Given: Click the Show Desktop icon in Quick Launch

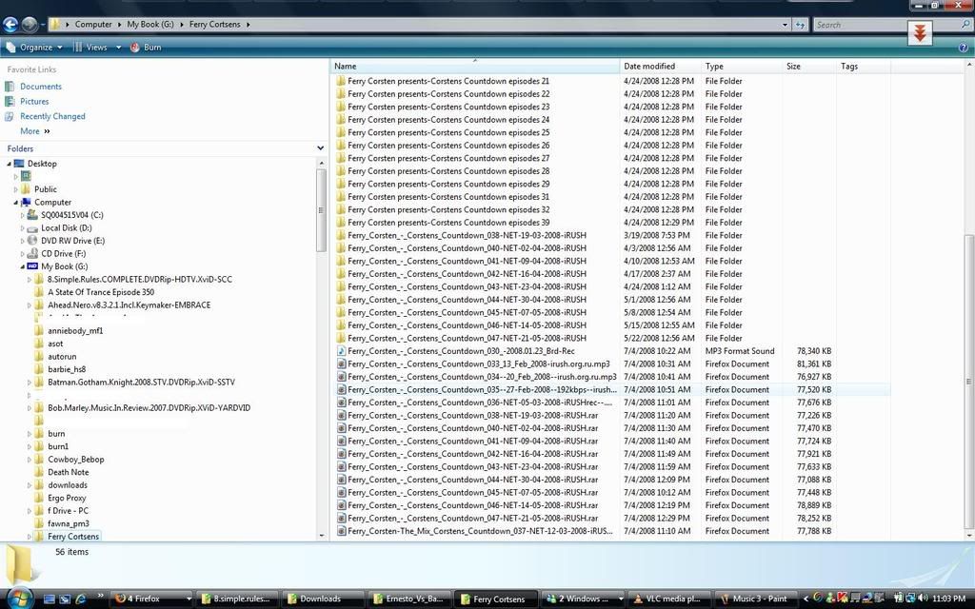Looking at the screenshot, I should click(50, 599).
